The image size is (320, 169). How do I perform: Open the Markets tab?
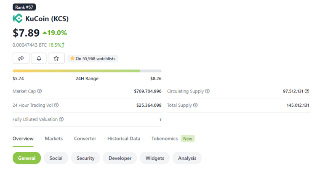tap(53, 138)
